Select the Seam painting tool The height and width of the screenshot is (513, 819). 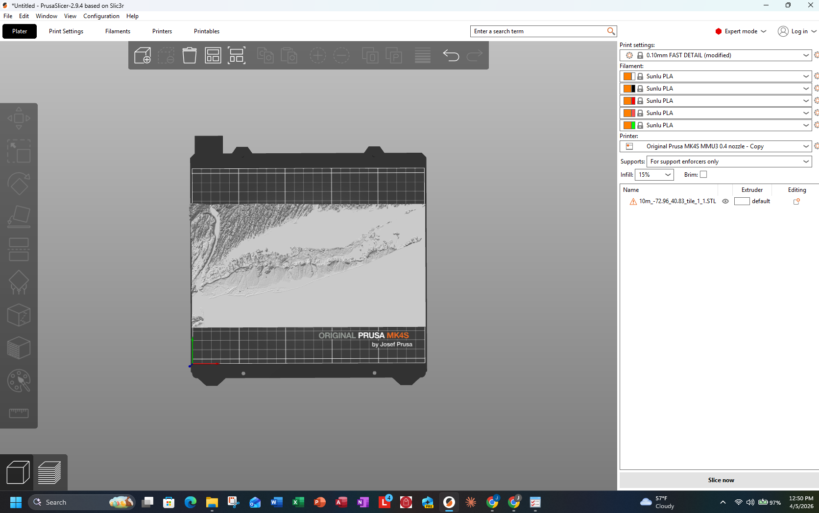(19, 315)
